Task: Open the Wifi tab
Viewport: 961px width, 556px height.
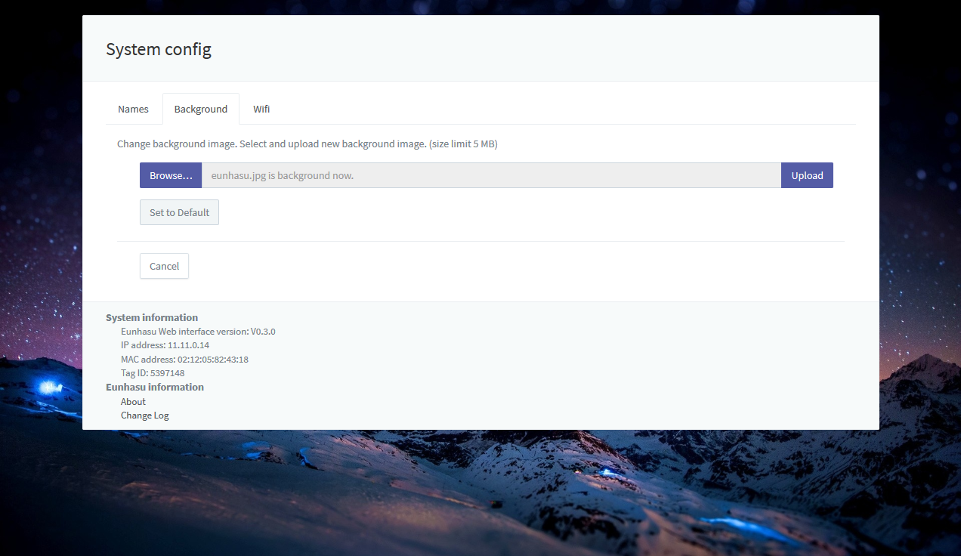Action: coord(261,109)
